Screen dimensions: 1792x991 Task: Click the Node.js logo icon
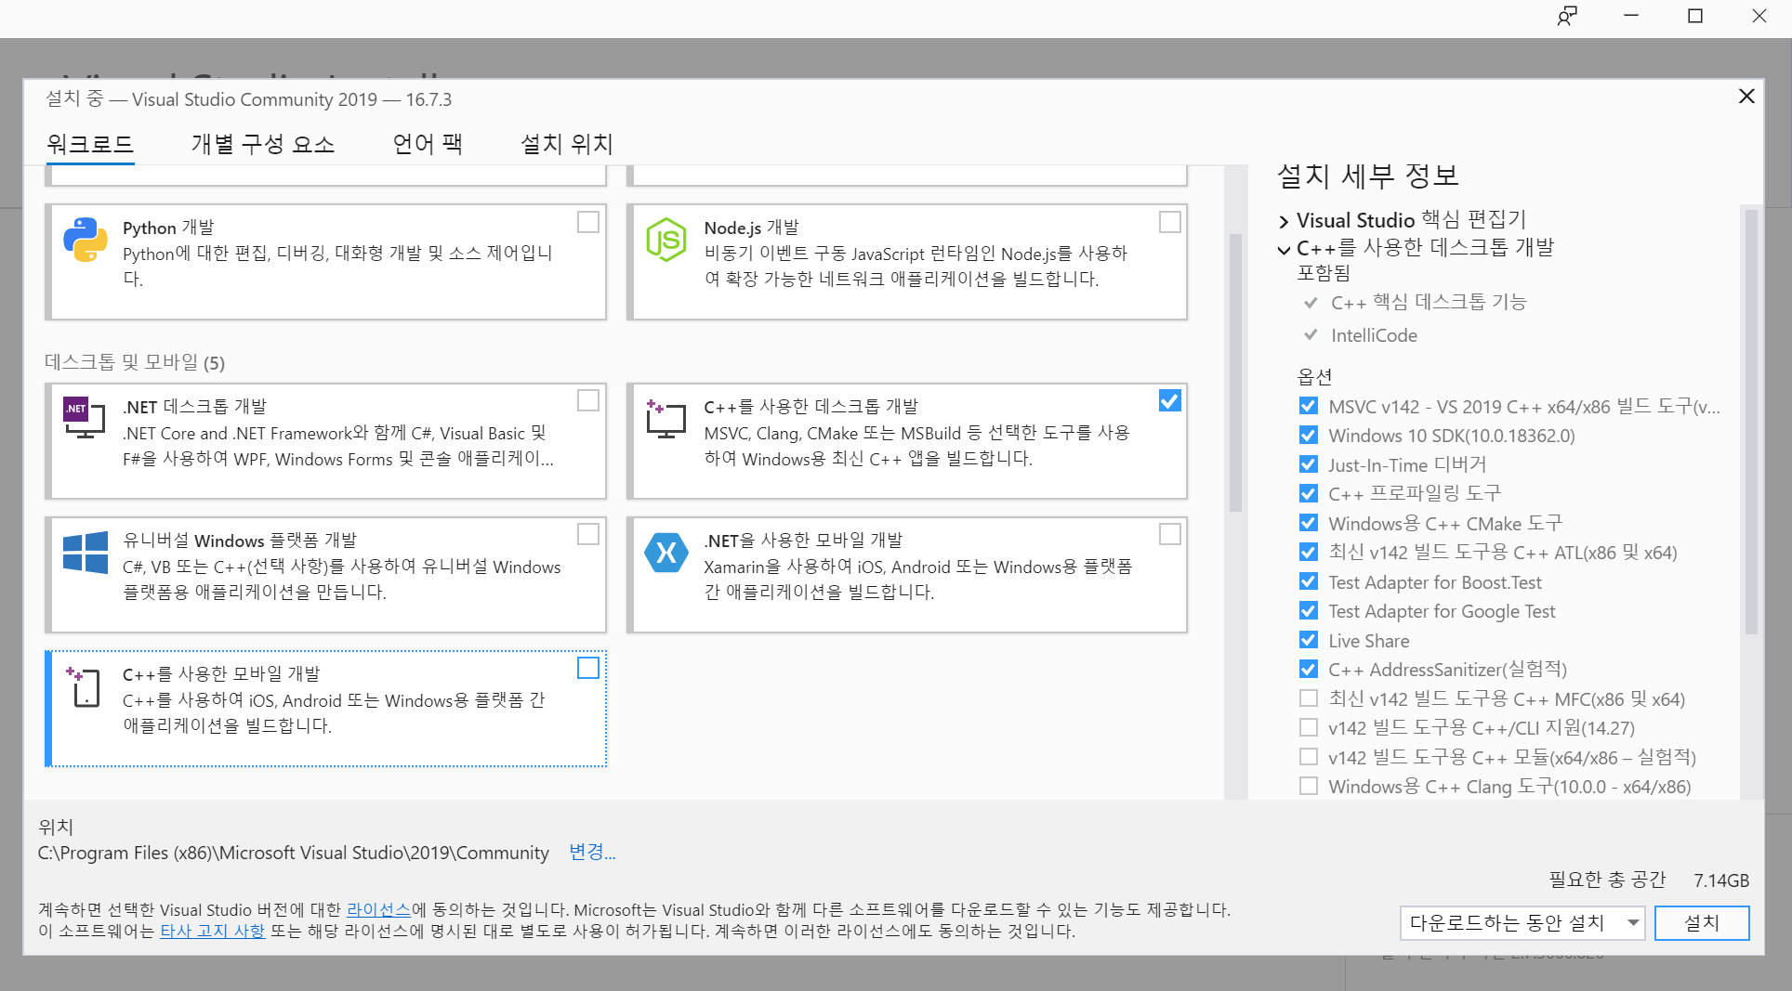[x=666, y=239]
